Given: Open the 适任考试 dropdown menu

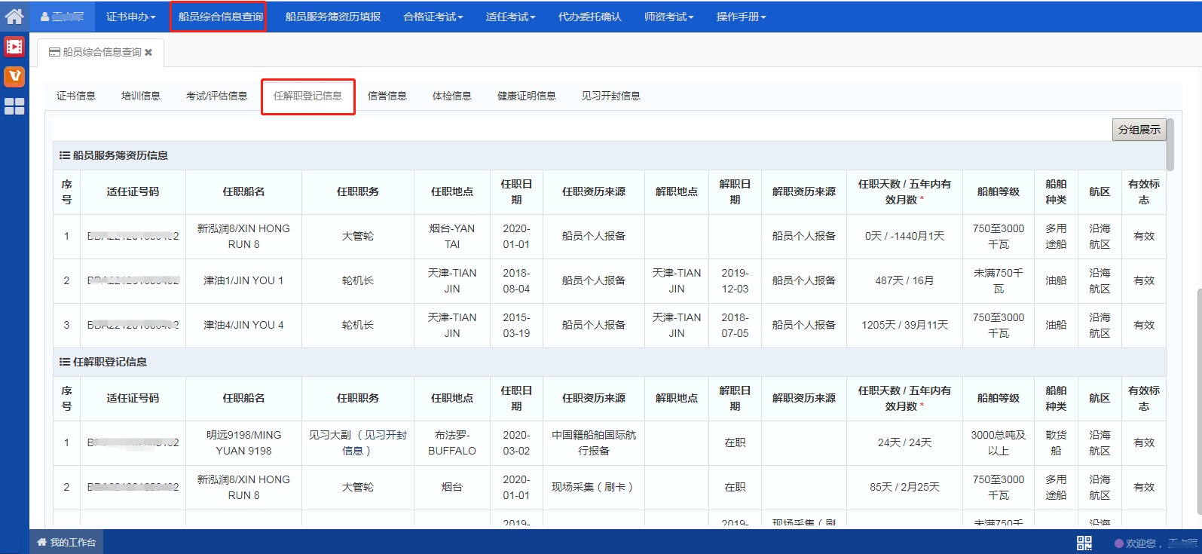Looking at the screenshot, I should point(510,17).
